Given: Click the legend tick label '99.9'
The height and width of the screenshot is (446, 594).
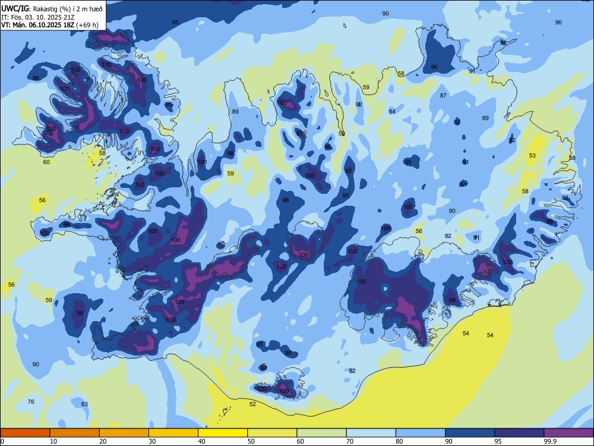Looking at the screenshot, I should (x=550, y=441).
